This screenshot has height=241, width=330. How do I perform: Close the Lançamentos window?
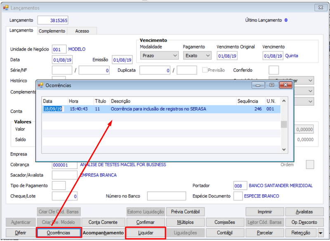tap(321, 7)
